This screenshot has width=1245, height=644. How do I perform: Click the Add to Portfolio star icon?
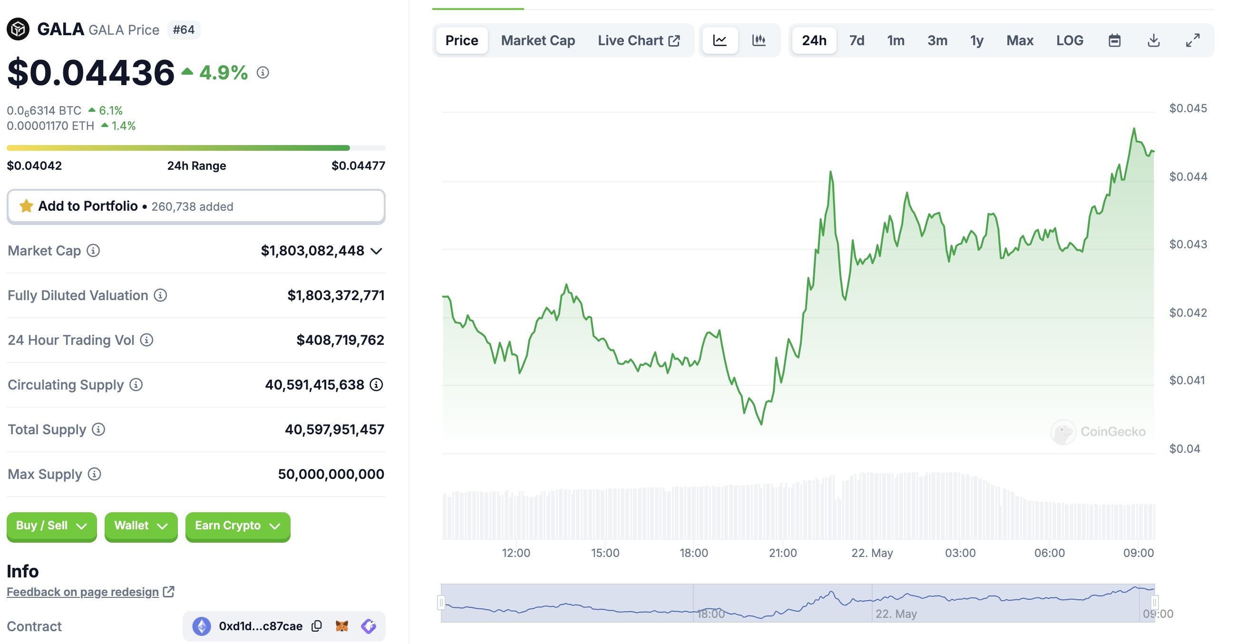tap(26, 206)
